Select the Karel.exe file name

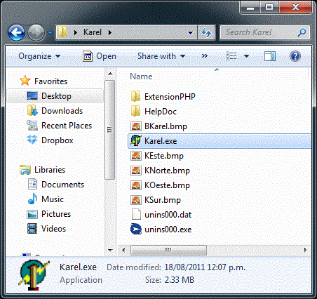161,141
